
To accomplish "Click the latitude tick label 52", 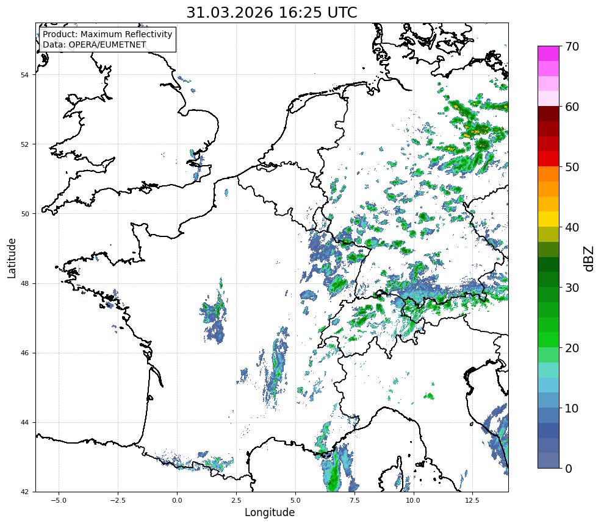I will 24,144.
